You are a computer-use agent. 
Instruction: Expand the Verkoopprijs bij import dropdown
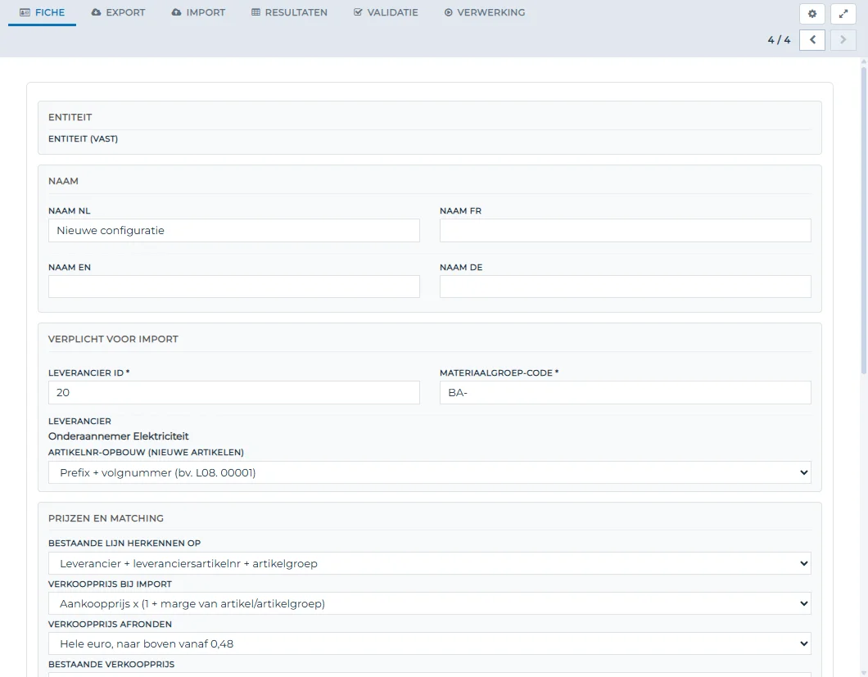[x=430, y=603]
